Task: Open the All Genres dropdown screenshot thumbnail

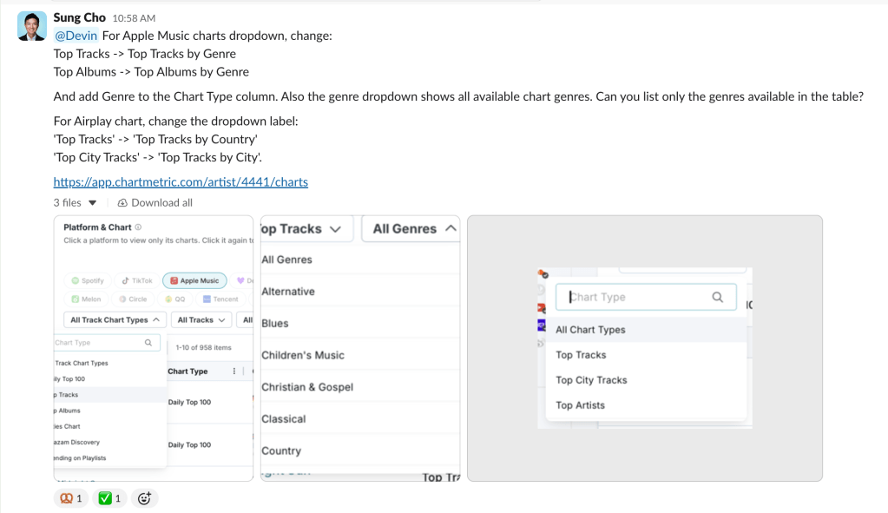Action: click(x=360, y=348)
